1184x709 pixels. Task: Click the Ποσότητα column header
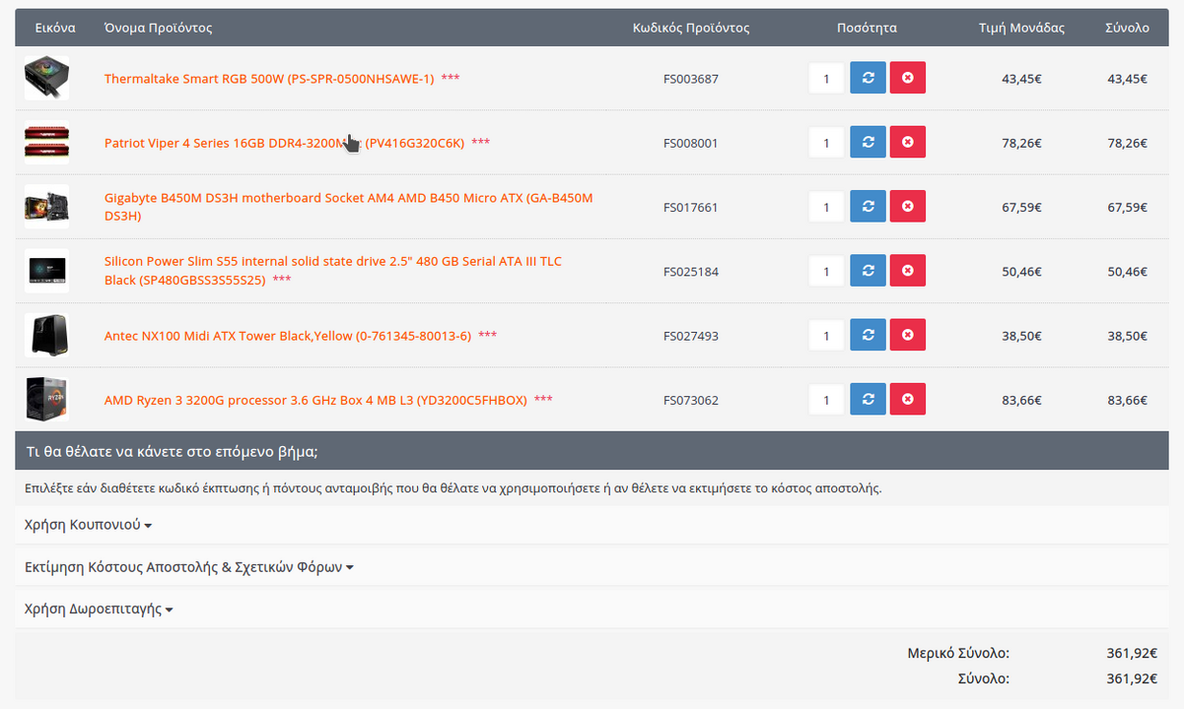coord(867,28)
